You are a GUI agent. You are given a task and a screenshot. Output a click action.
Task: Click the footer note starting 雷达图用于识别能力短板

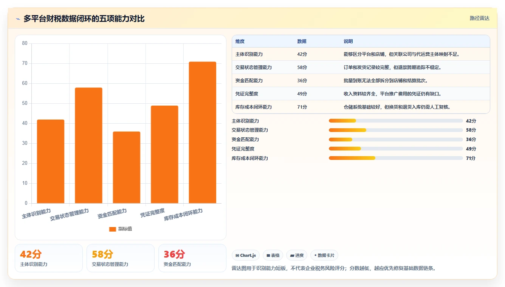(333, 269)
